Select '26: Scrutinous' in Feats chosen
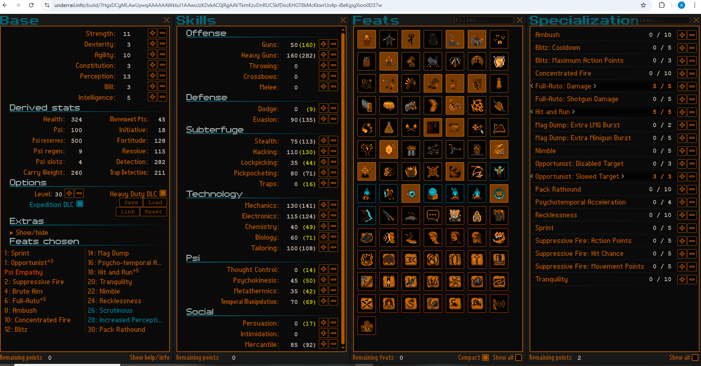Screen dimensions: 701x366 coord(110,310)
